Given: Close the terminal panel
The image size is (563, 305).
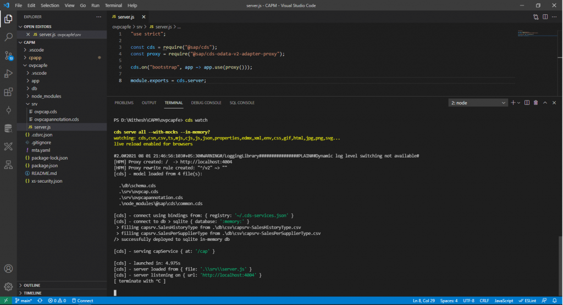Looking at the screenshot, I should (554, 103).
